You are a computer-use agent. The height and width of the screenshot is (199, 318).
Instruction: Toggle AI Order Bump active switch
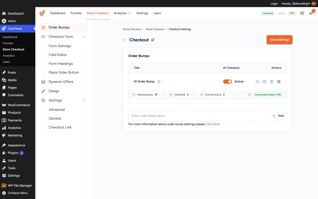[227, 81]
